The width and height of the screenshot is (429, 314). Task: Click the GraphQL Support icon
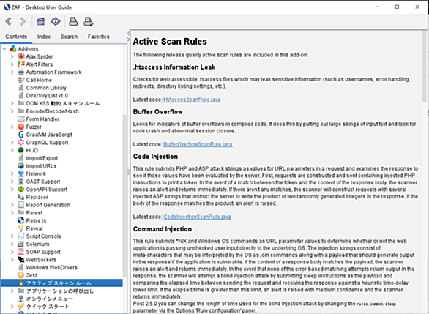(21, 143)
